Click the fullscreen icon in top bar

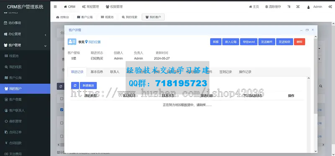click(298, 7)
